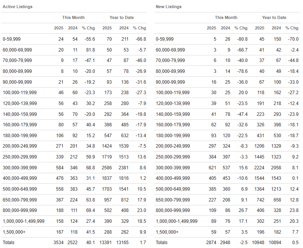Click the 3534 total active listings value
Screen dimensions: 303x248
pos(59,243)
